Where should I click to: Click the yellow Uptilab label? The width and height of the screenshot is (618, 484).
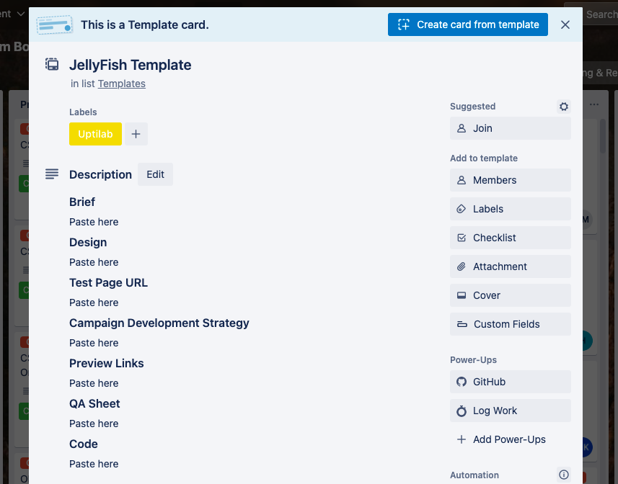(x=95, y=134)
